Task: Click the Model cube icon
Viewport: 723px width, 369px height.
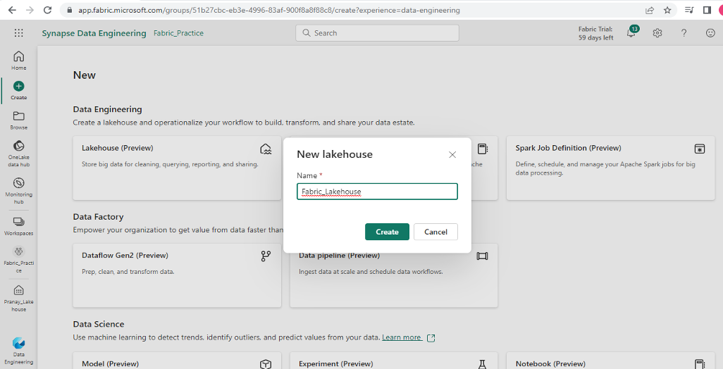Action: [266, 364]
